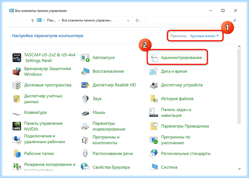The width and height of the screenshot is (249, 178).
Task: Open the Региональные стандарты link text
Action: point(186,153)
